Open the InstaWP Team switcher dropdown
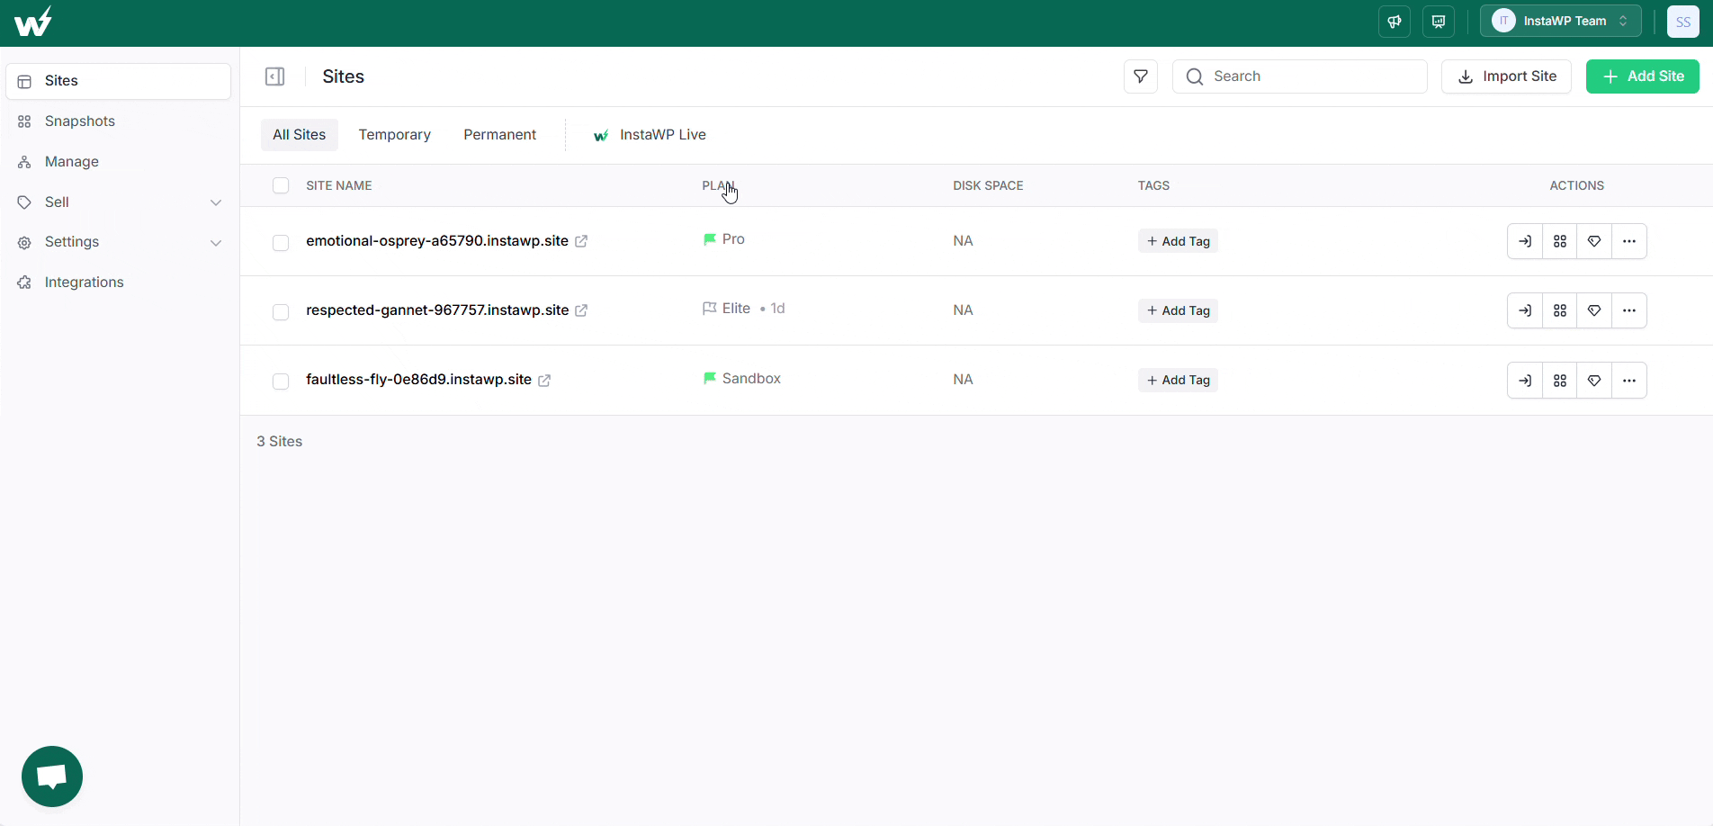This screenshot has width=1713, height=826. pyautogui.click(x=1560, y=22)
